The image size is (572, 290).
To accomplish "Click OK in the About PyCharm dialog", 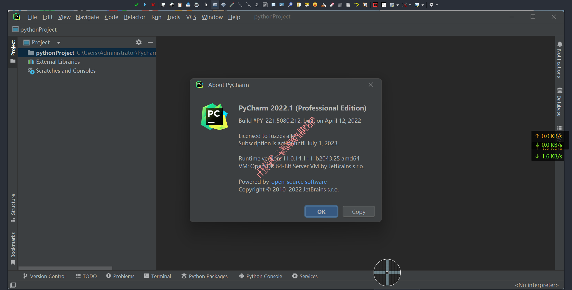I will click(321, 211).
